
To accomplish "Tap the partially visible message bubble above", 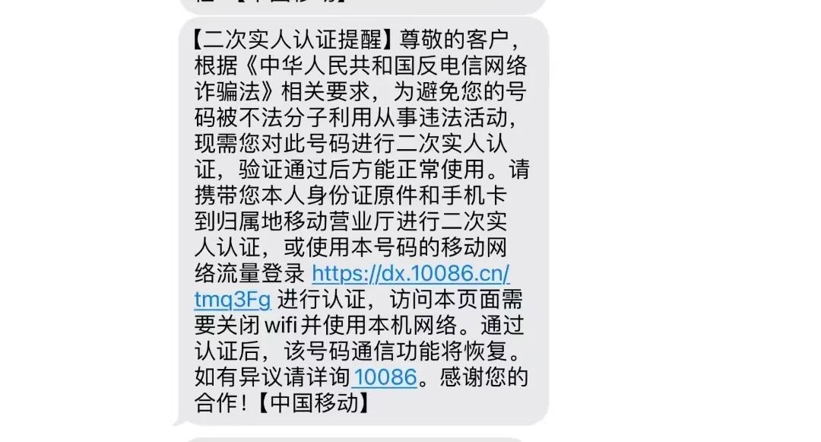I will [363, 6].
